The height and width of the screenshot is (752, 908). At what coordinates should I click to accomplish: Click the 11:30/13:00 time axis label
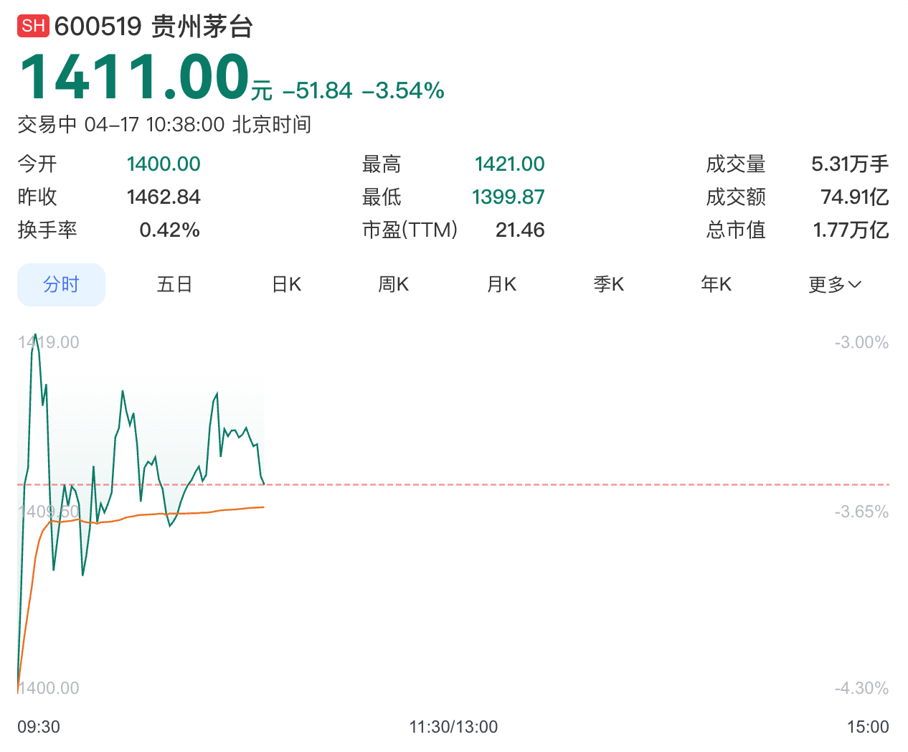point(453,727)
